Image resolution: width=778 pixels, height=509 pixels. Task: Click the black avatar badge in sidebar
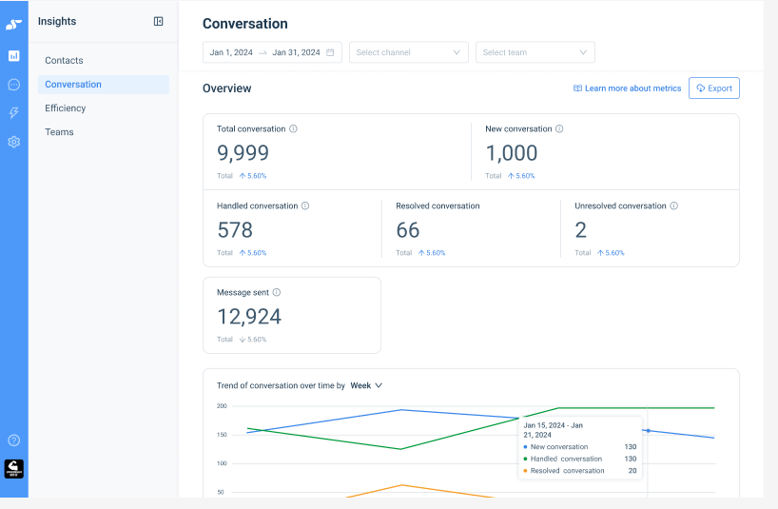[x=13, y=469]
